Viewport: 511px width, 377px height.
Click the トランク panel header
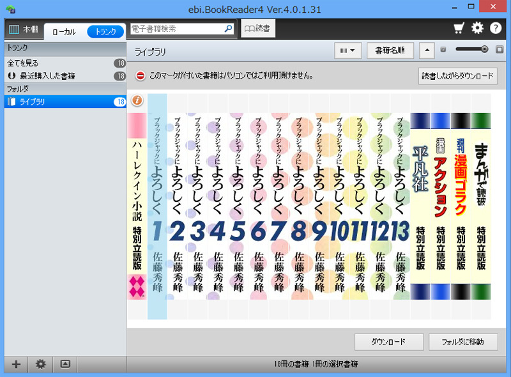point(65,48)
